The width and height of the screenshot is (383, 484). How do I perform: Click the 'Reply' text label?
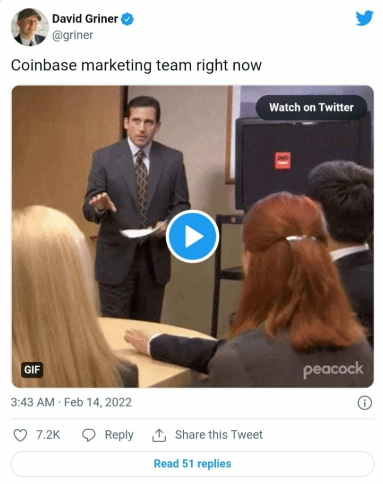[119, 435]
